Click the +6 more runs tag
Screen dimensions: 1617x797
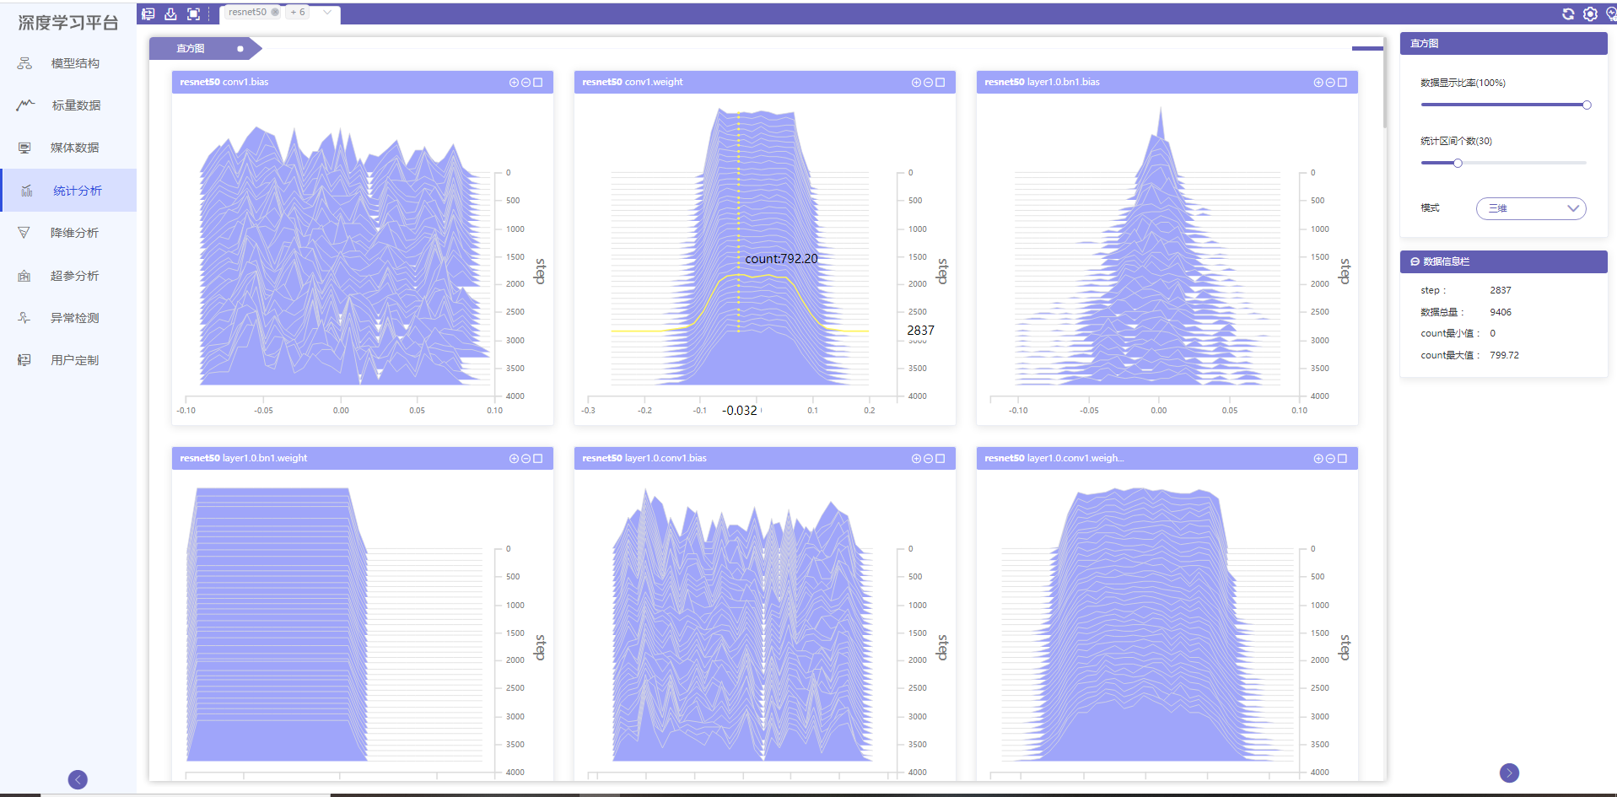[x=298, y=12]
